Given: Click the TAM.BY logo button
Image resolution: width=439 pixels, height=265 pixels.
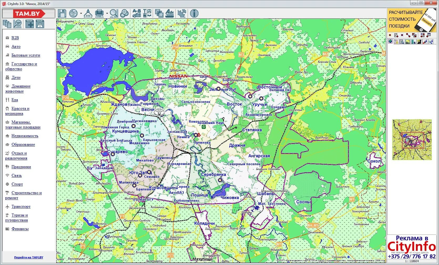Looking at the screenshot, I should pyautogui.click(x=29, y=14).
